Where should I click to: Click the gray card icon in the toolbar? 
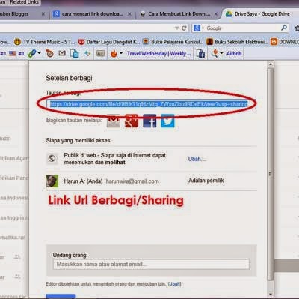100,53
